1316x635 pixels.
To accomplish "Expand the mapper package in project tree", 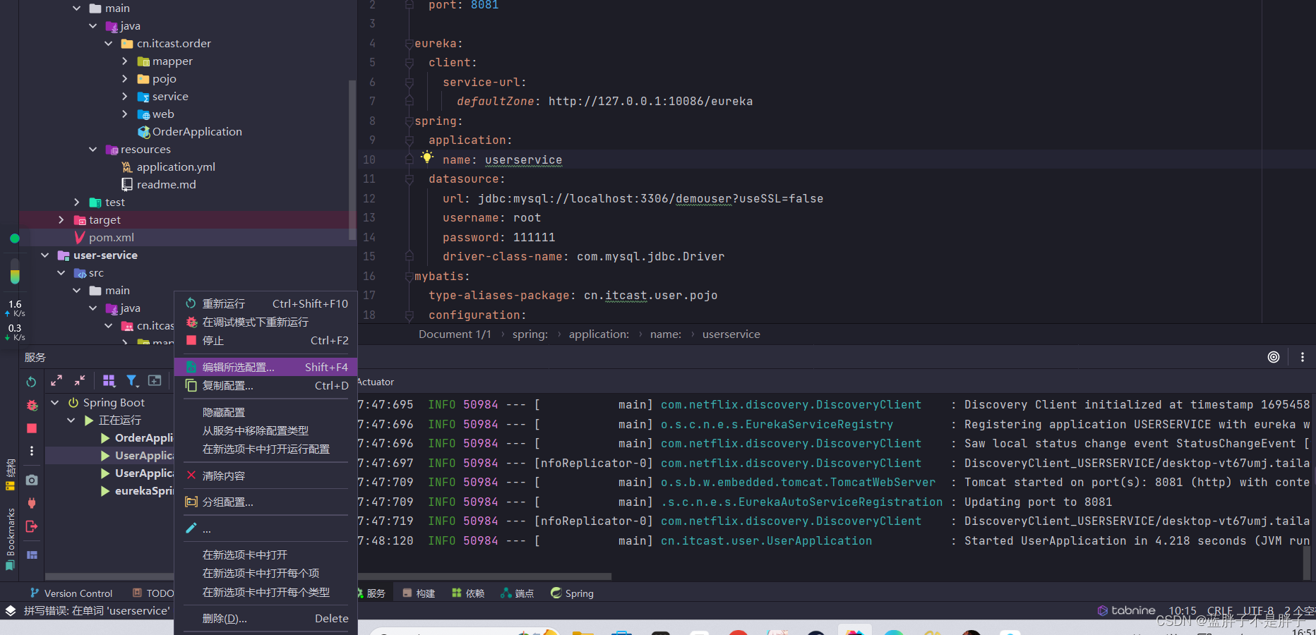I will tap(125, 61).
